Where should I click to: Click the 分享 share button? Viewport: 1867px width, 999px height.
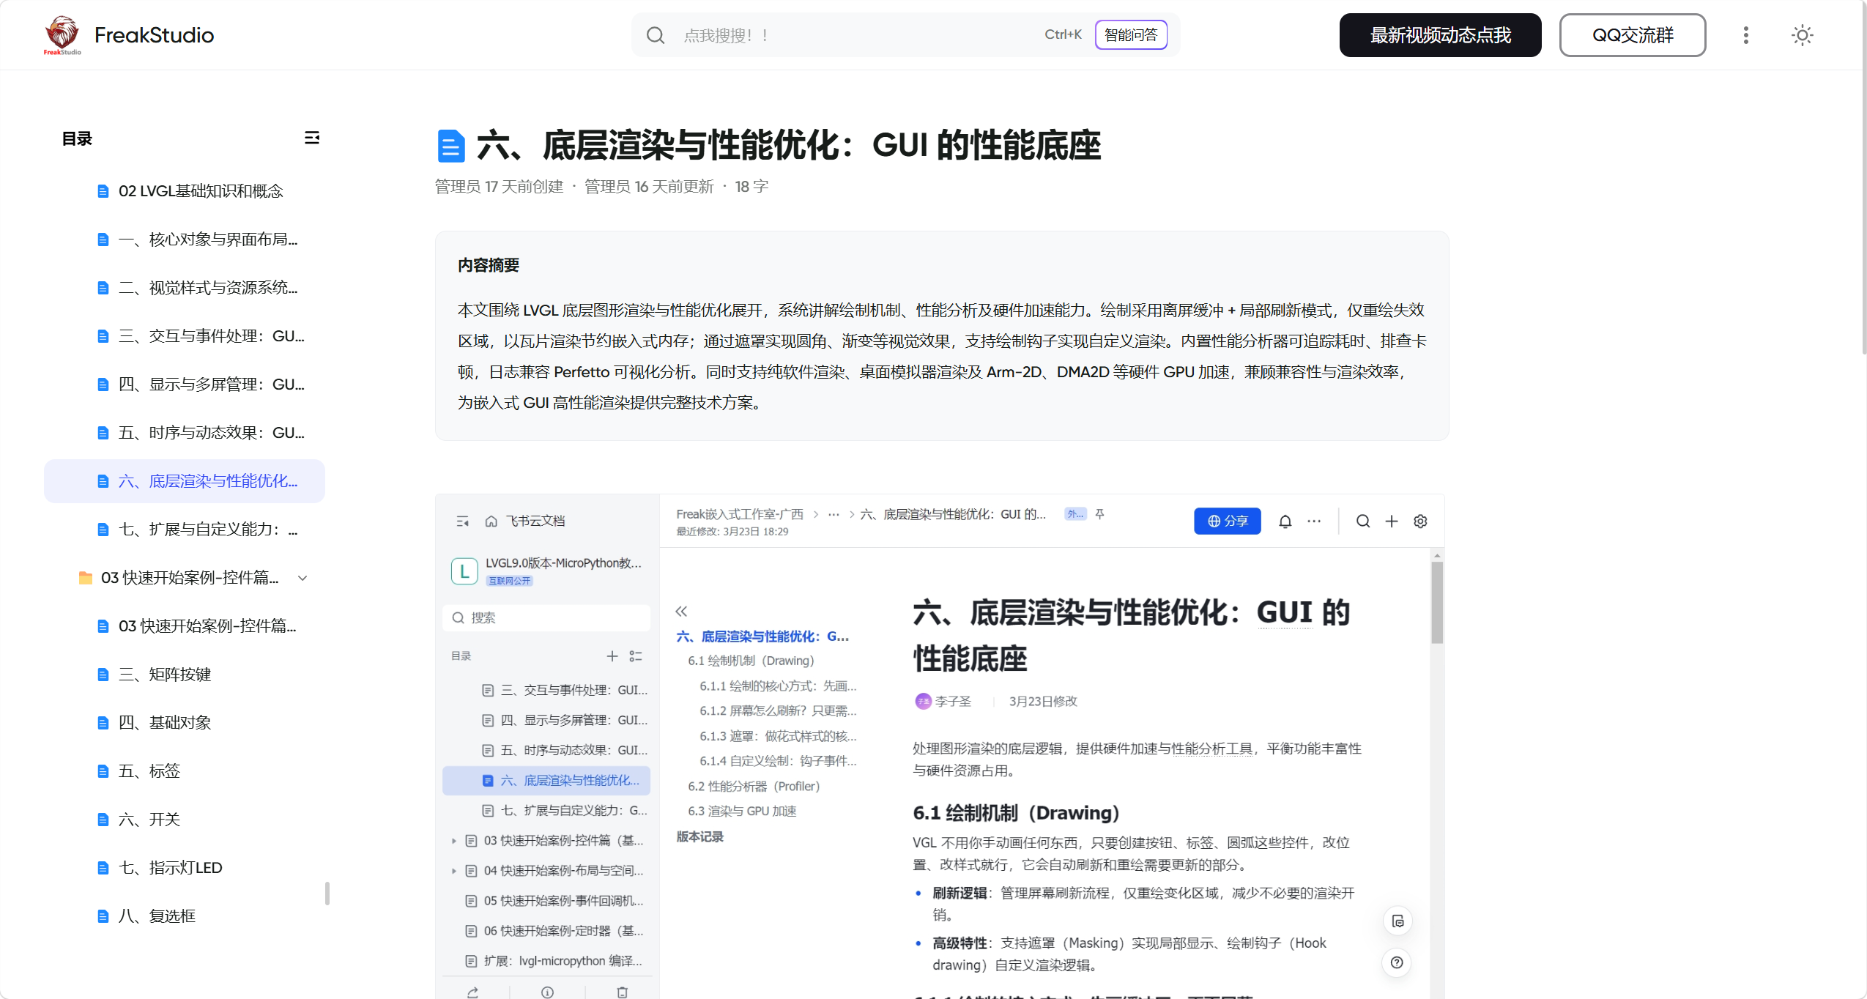(x=1228, y=521)
